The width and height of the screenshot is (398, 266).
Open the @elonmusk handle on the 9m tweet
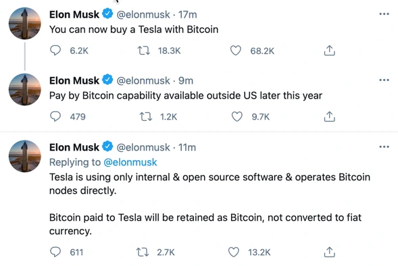point(143,80)
